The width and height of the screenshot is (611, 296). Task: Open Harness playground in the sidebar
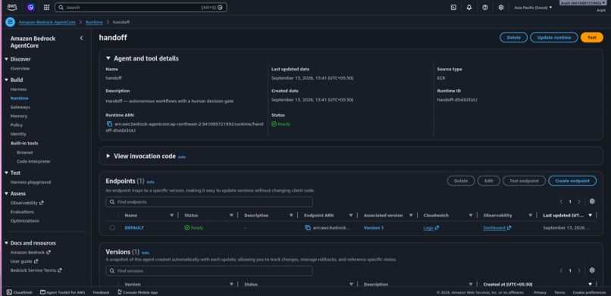30,182
